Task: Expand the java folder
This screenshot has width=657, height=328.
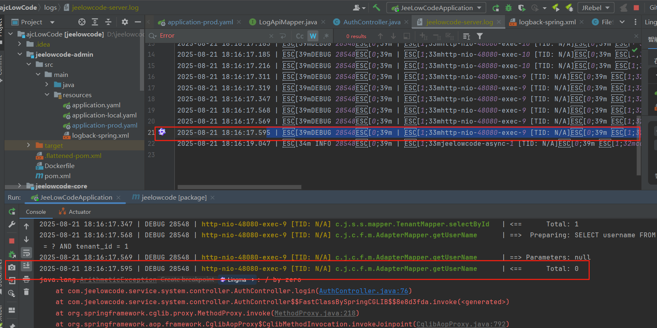Action: [47, 85]
